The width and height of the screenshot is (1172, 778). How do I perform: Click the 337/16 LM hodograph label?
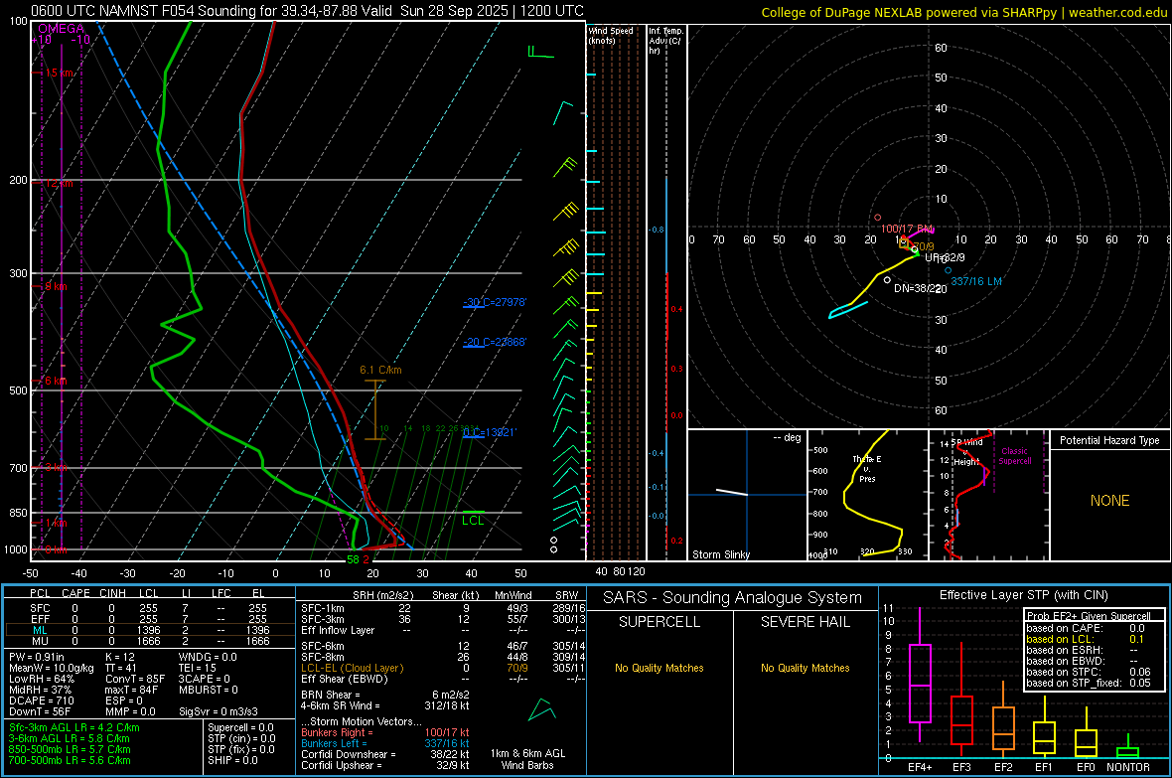976,281
